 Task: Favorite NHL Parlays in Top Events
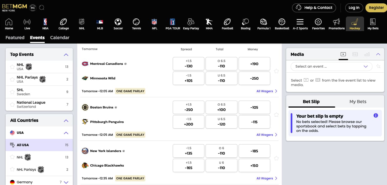[x=12, y=79]
